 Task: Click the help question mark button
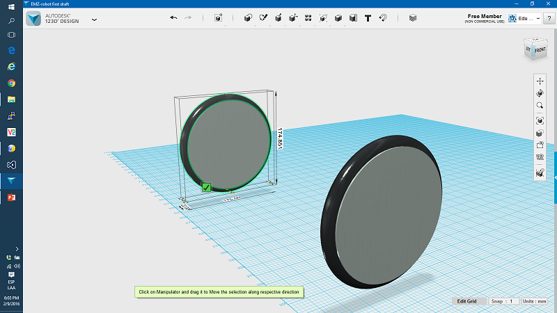(x=549, y=19)
